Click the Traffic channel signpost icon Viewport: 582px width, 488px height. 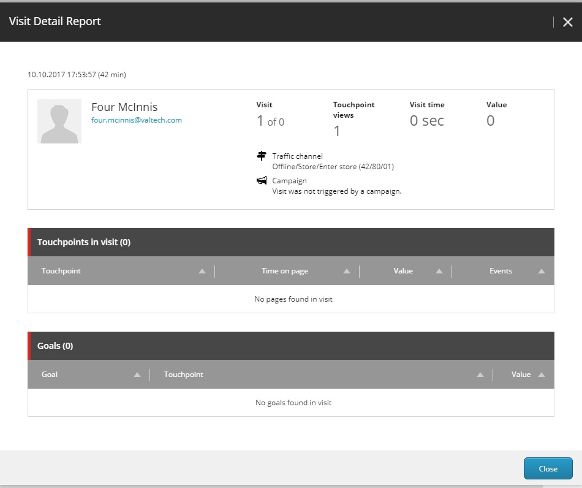pos(262,156)
